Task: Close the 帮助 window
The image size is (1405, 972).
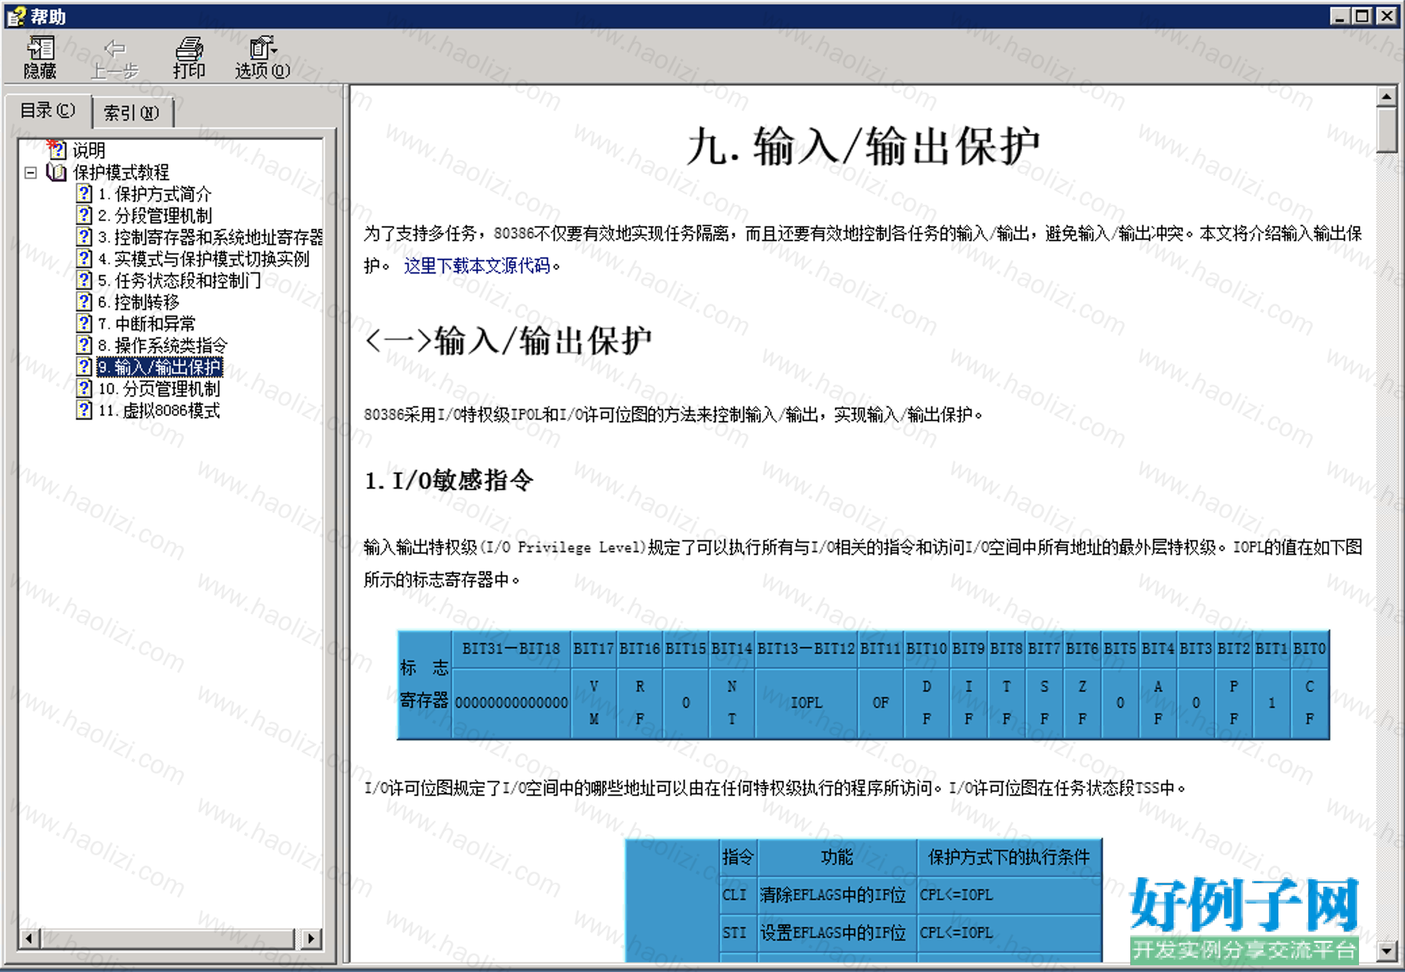Action: (x=1387, y=16)
